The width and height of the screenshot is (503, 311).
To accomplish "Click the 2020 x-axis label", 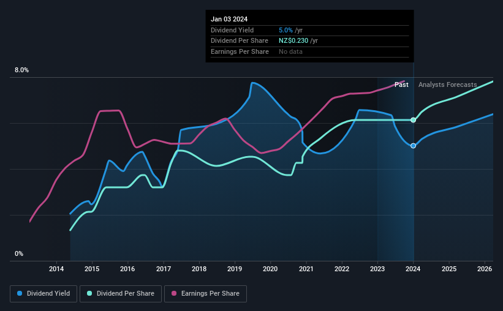I will click(270, 269).
